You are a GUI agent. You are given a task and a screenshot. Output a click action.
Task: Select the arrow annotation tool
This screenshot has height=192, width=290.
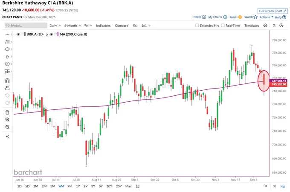pyautogui.click(x=7, y=57)
